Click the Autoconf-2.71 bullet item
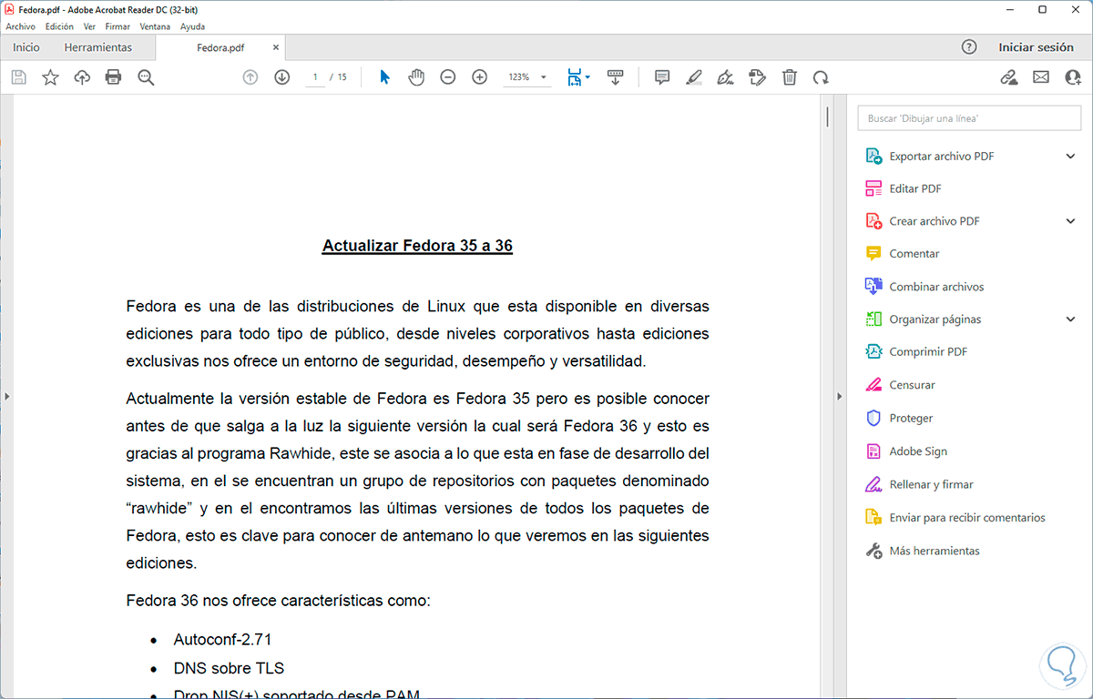The image size is (1093, 699). 222,639
